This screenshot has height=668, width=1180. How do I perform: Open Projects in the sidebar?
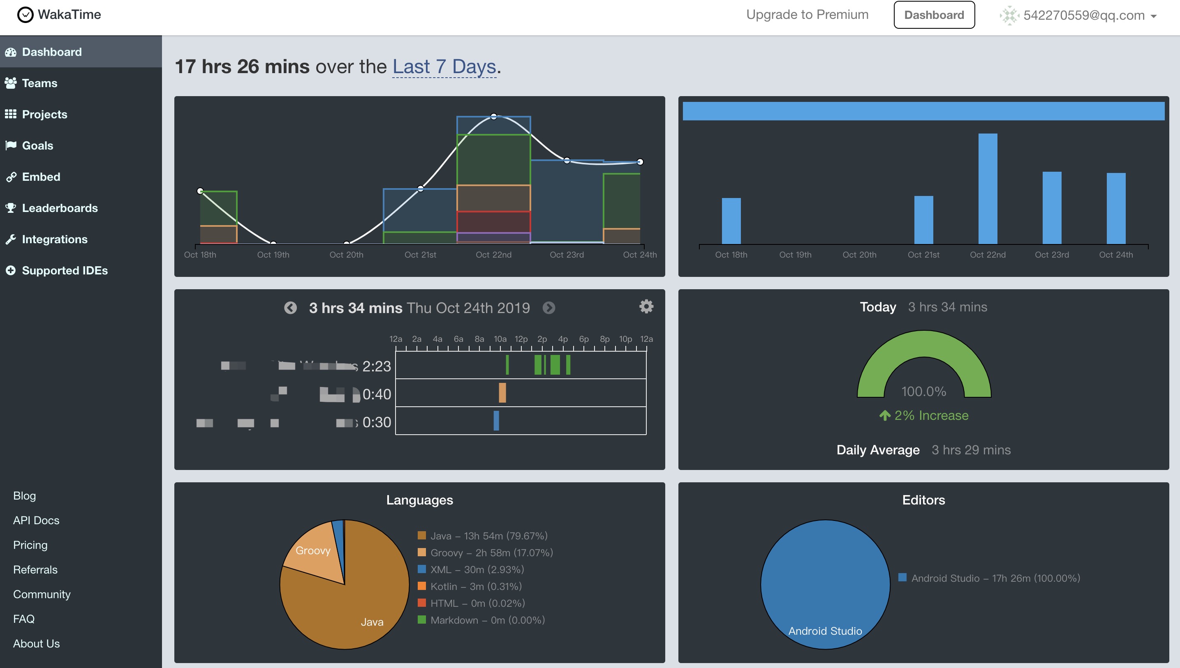[x=81, y=114]
